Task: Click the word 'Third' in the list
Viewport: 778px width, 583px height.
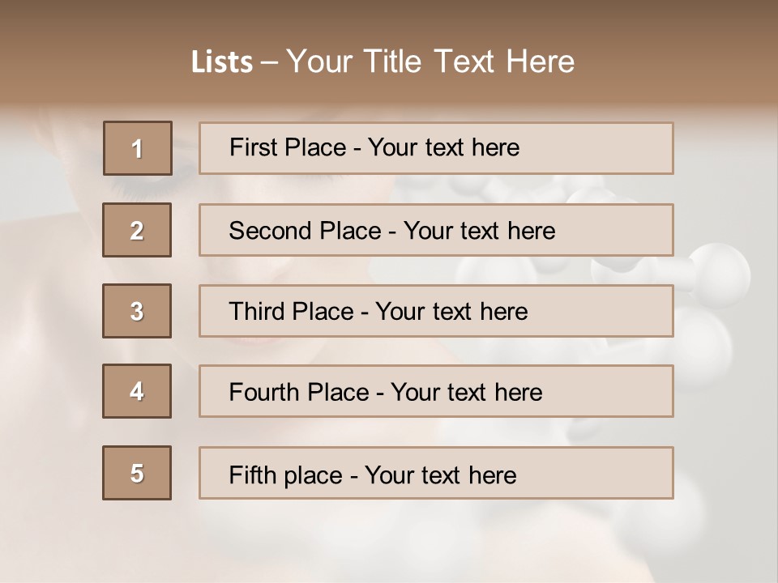Action: point(256,312)
